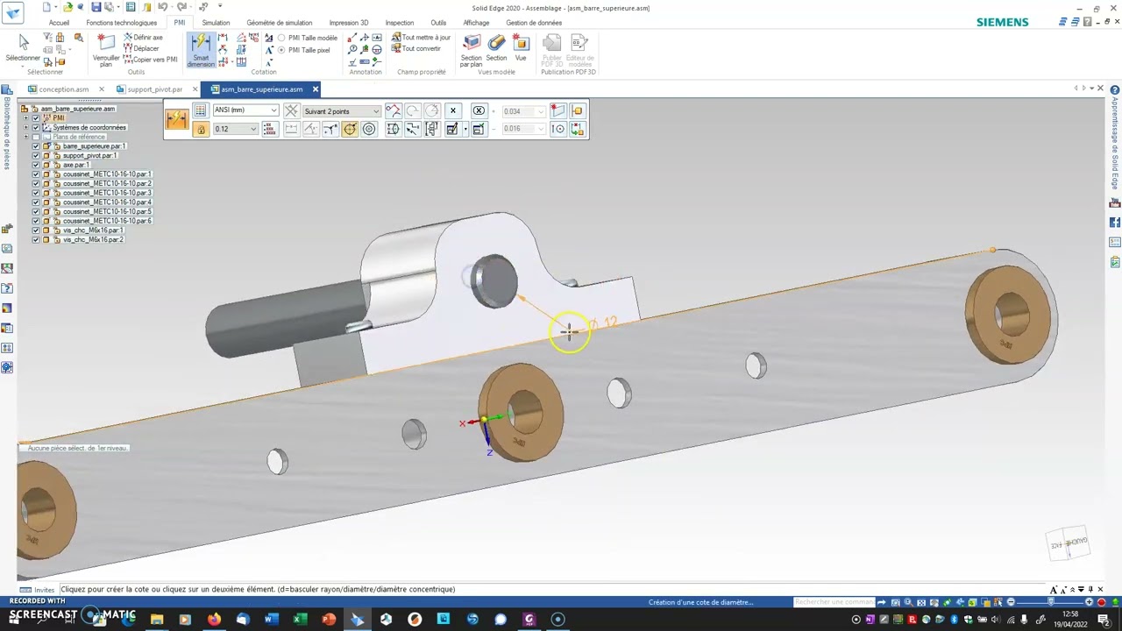Open Firefox from the taskbar
Viewport: 1122px width, 631px height.
(214, 620)
